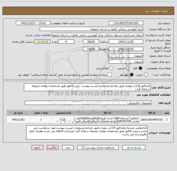This screenshot has height=171, width=177.
Task: Click the جزئیات اطلاعات نیاز header title
Action: pos(157,11)
